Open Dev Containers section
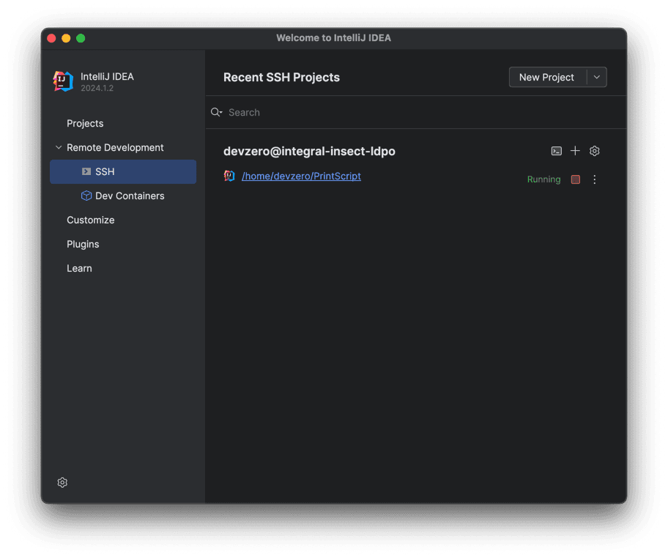This screenshot has width=668, height=558. (x=123, y=196)
